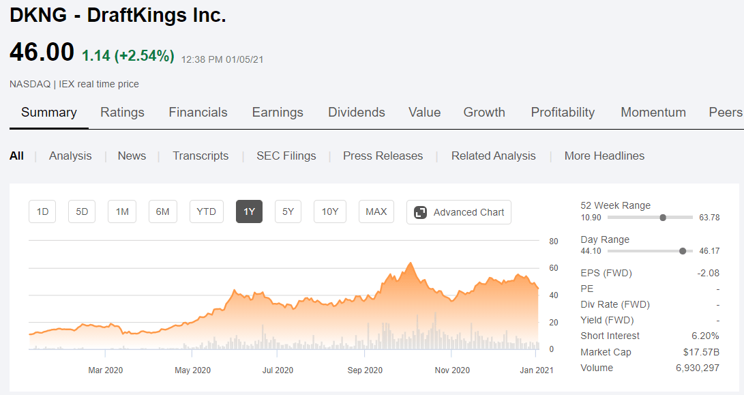Show Analysis headlines
The image size is (744, 395).
click(x=70, y=156)
